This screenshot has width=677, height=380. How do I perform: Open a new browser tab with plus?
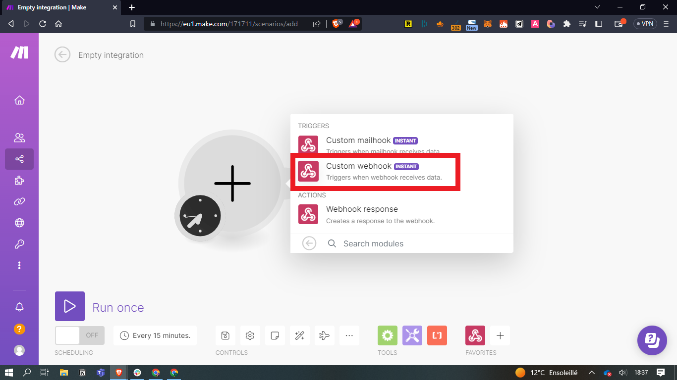point(132,7)
